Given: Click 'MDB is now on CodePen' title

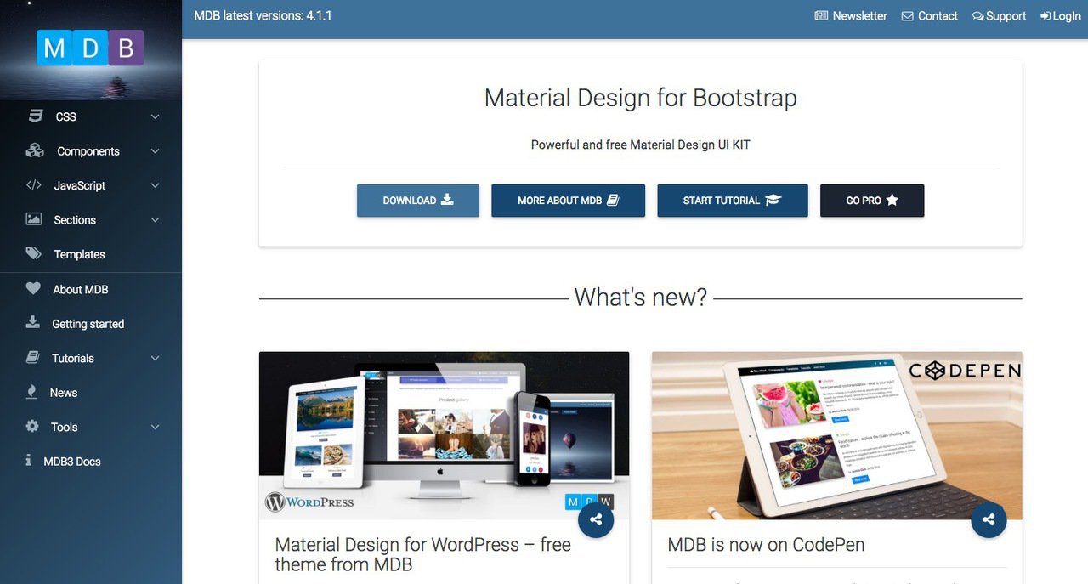Looking at the screenshot, I should pos(766,545).
